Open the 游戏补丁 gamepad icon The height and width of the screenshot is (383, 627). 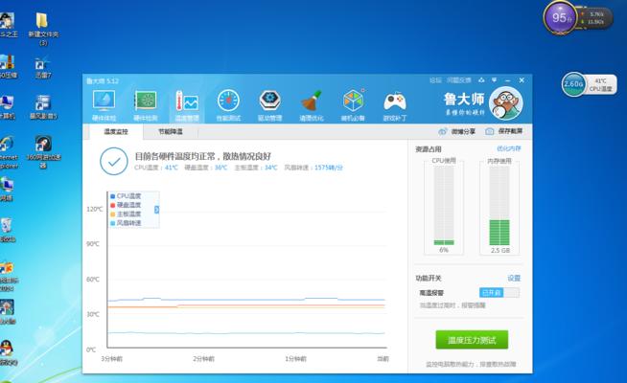(395, 105)
